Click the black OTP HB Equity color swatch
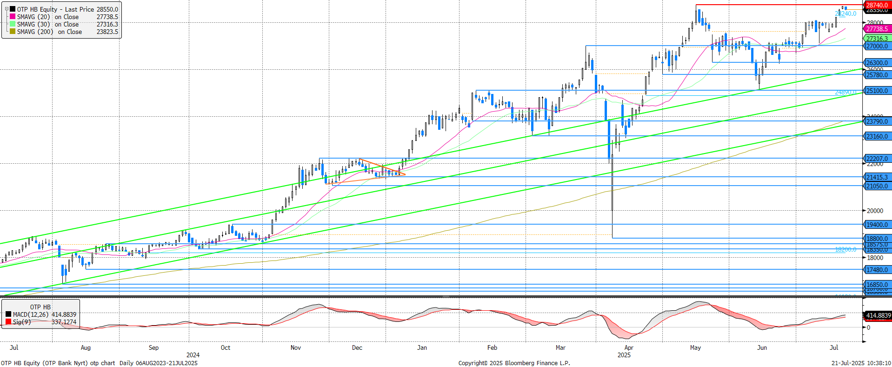The width and height of the screenshot is (892, 367). 13,9
